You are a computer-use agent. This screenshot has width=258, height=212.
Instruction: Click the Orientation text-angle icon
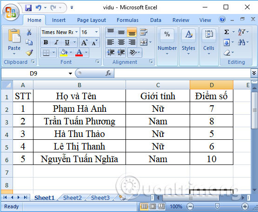point(133,53)
